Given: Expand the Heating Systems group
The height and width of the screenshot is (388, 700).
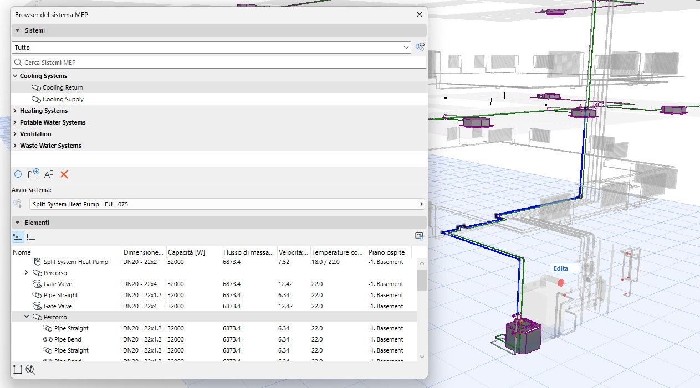Looking at the screenshot, I should [x=15, y=111].
